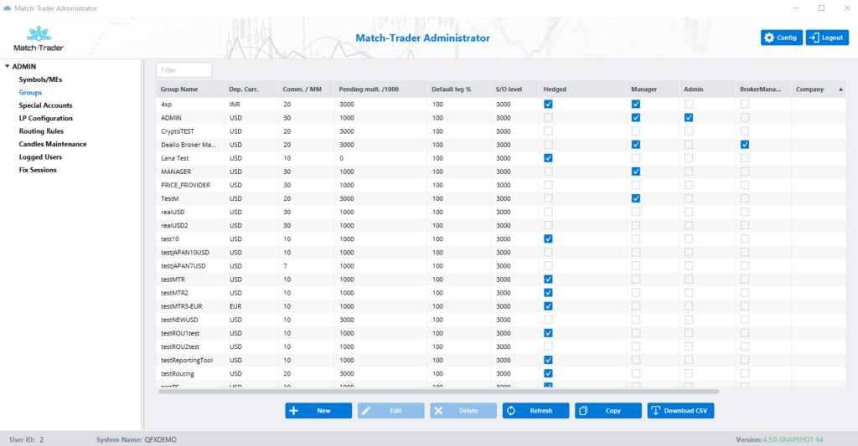Image resolution: width=858 pixels, height=446 pixels.
Task: Uncheck BrokerManager for Dealio Broker group
Action: pos(745,144)
